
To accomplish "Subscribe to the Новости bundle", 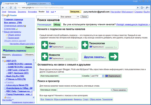I will (56, 58).
